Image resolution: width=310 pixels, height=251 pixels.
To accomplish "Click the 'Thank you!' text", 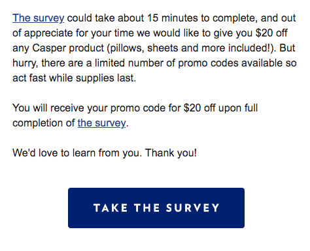I will (x=171, y=153).
